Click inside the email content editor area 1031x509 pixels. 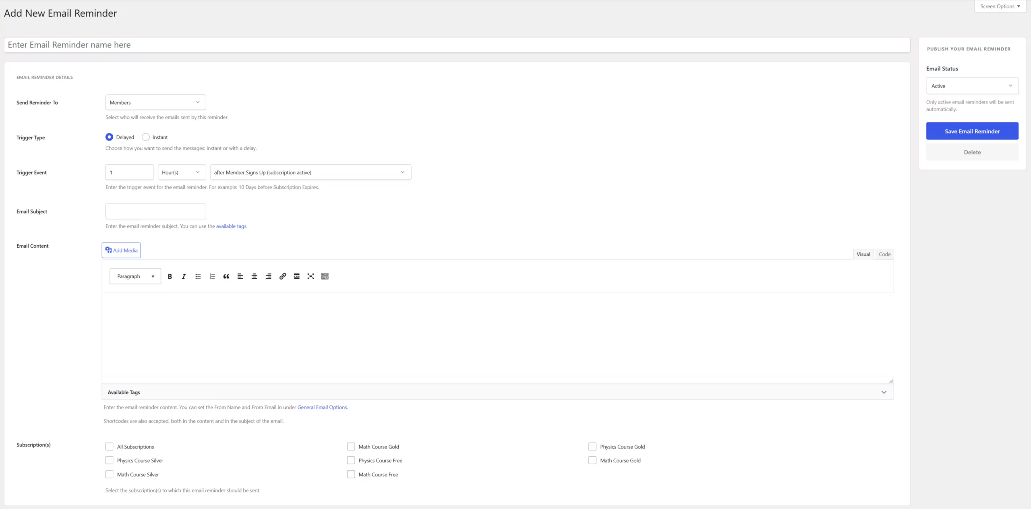(498, 334)
